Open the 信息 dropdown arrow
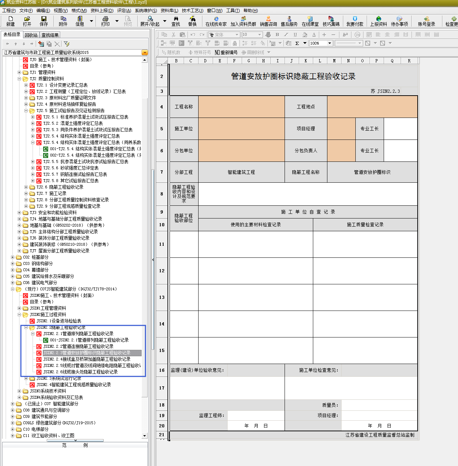The width and height of the screenshot is (458, 466). click(x=91, y=21)
